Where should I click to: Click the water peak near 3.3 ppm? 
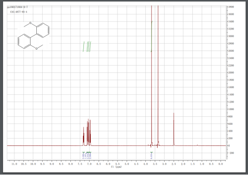pyautogui.click(x=158, y=76)
